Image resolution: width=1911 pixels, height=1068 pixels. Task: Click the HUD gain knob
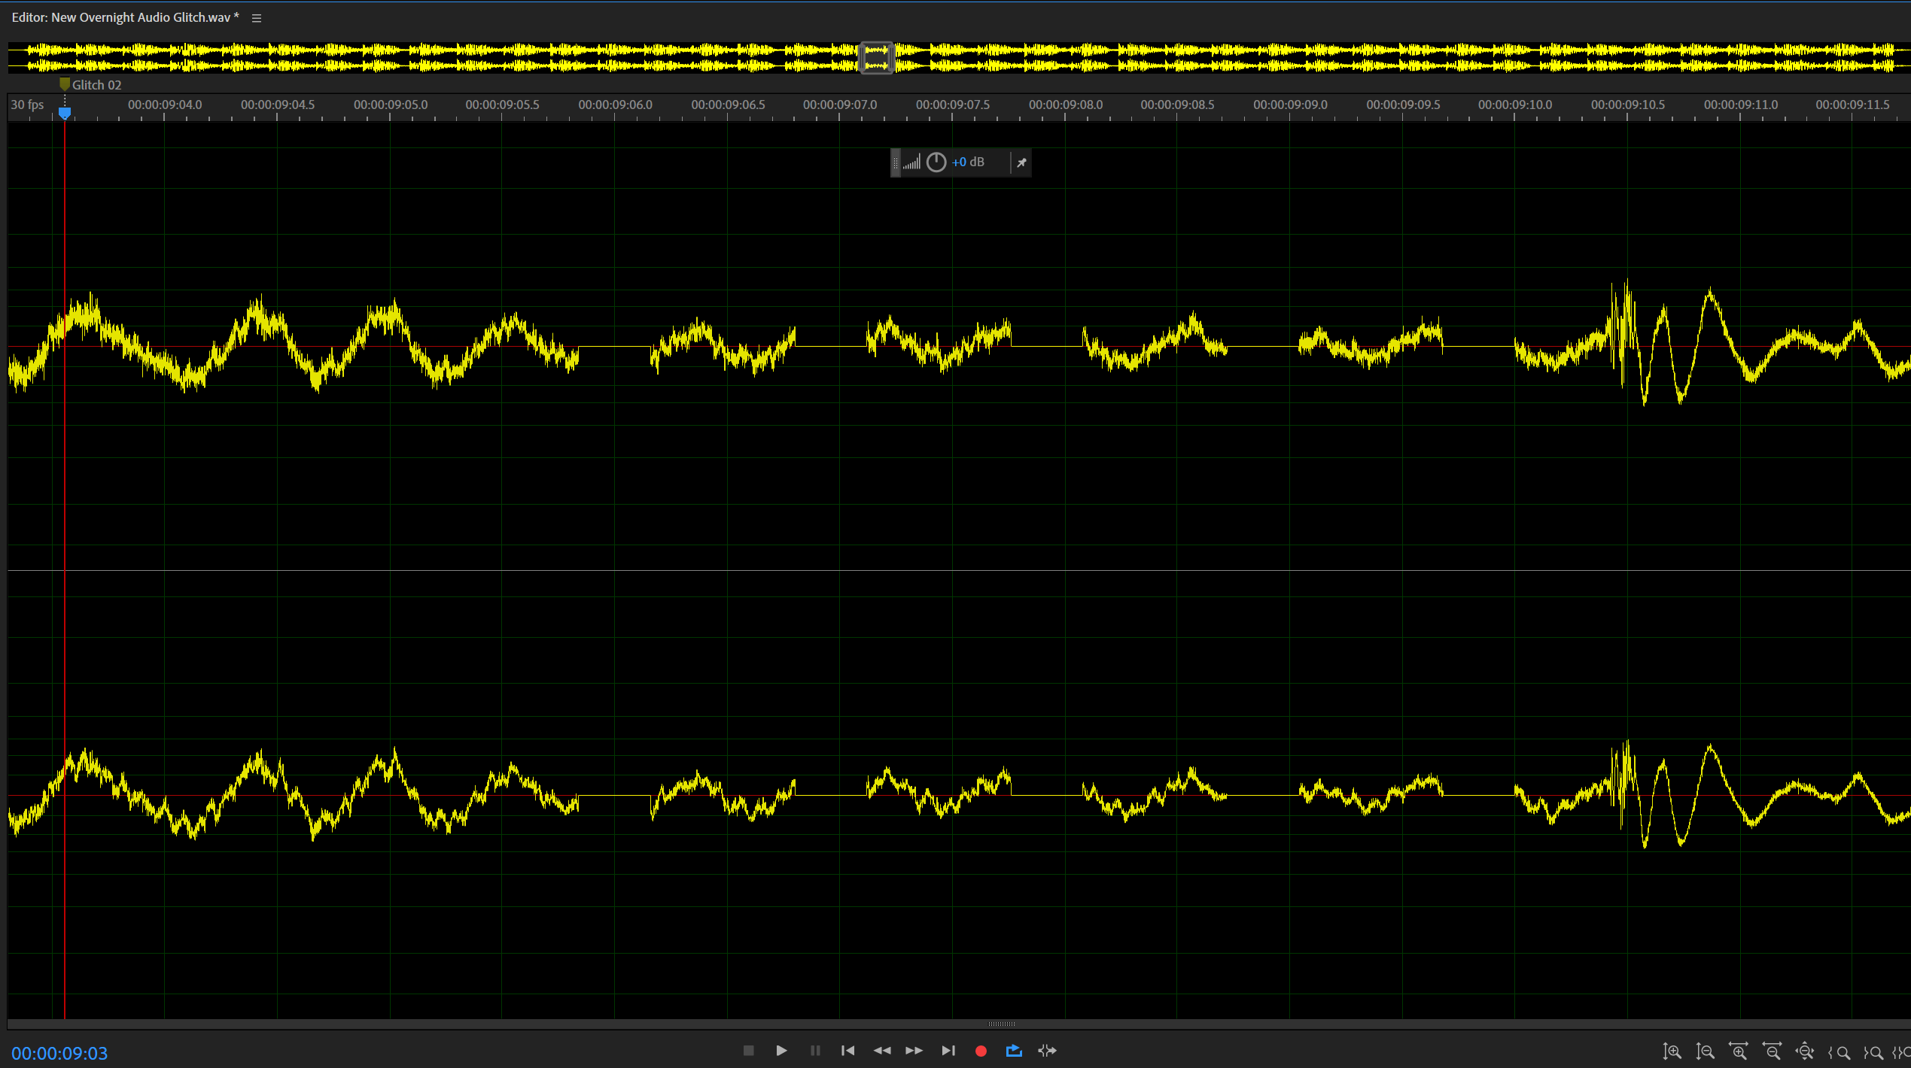pos(936,162)
